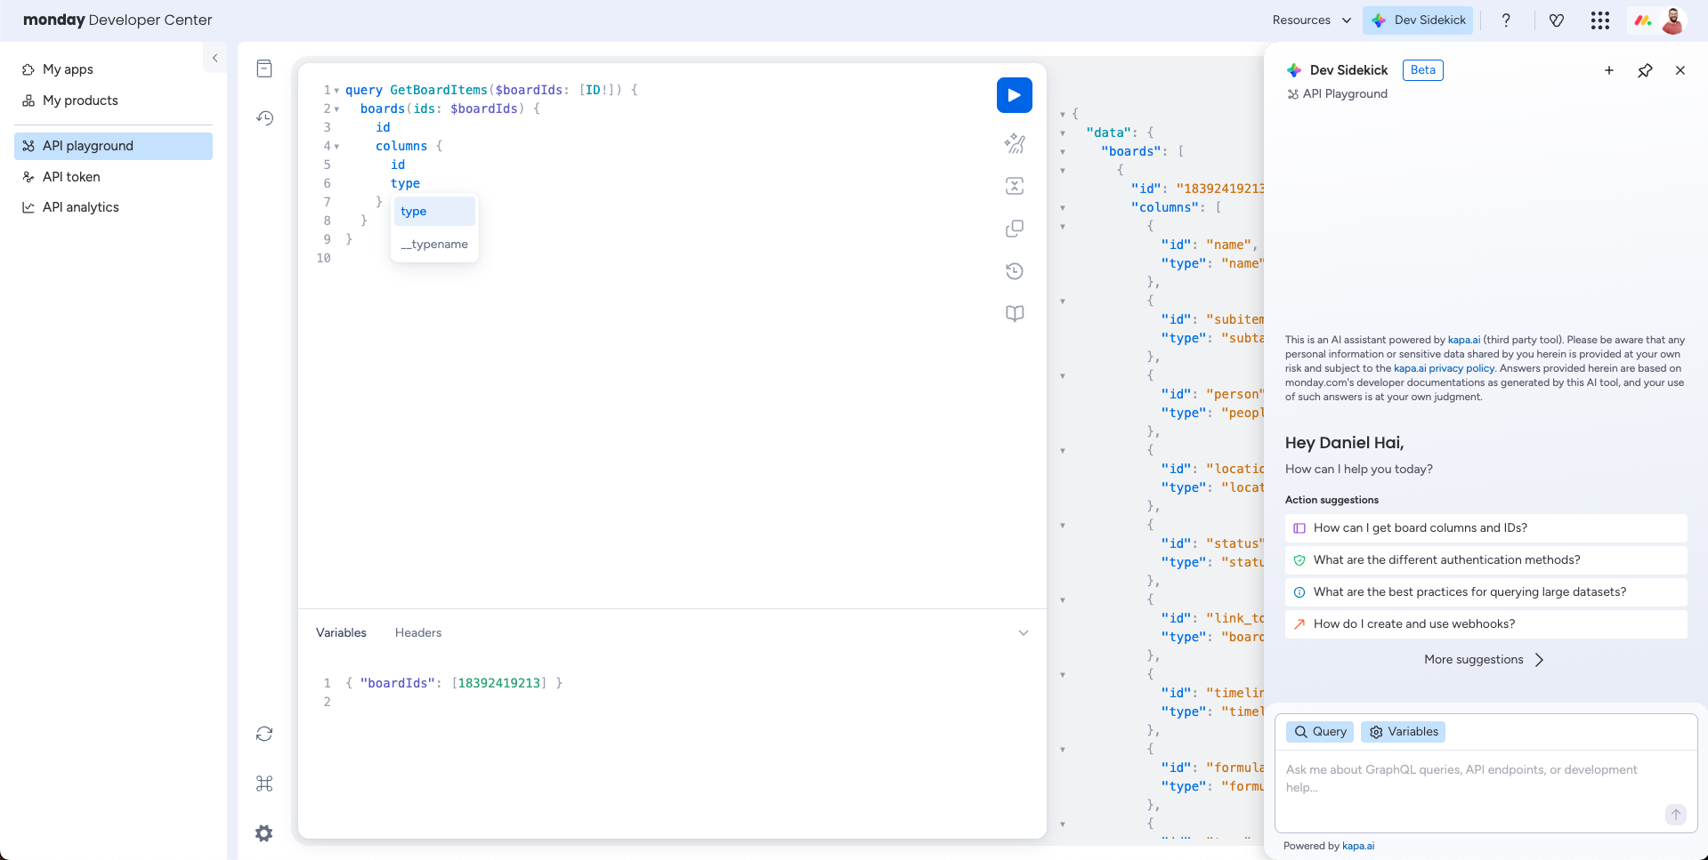Ask how to create and use webhooks
Image resolution: width=1708 pixels, height=860 pixels.
click(x=1486, y=624)
